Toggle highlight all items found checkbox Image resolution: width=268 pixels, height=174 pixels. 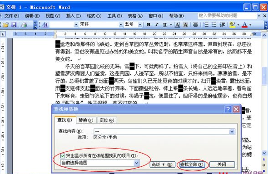tap(63, 156)
